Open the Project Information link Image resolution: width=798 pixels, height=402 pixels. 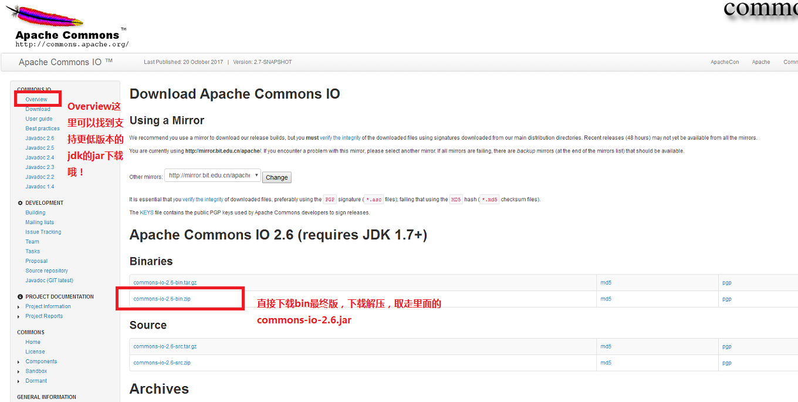click(48, 307)
